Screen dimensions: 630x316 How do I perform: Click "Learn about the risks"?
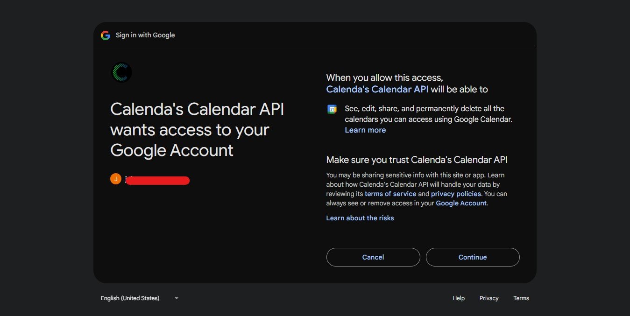coord(360,218)
